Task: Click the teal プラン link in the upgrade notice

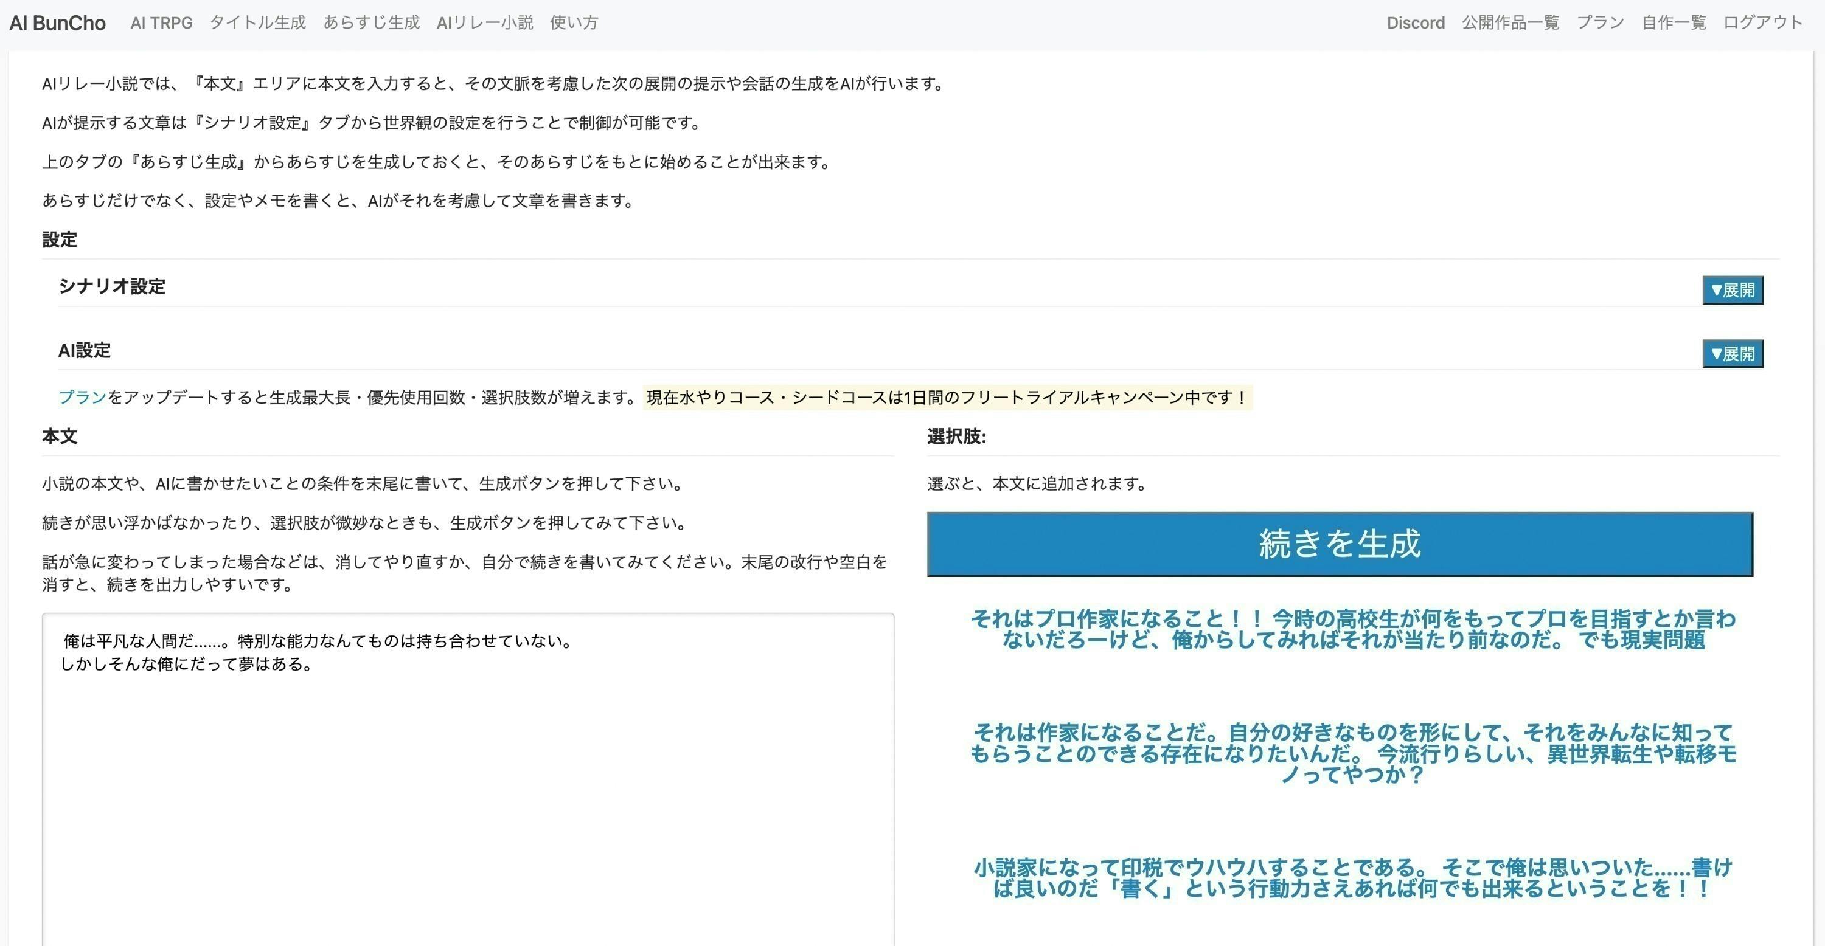Action: click(x=82, y=397)
